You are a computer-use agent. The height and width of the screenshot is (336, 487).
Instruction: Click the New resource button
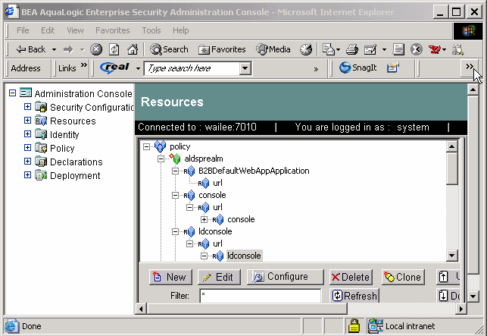[170, 277]
